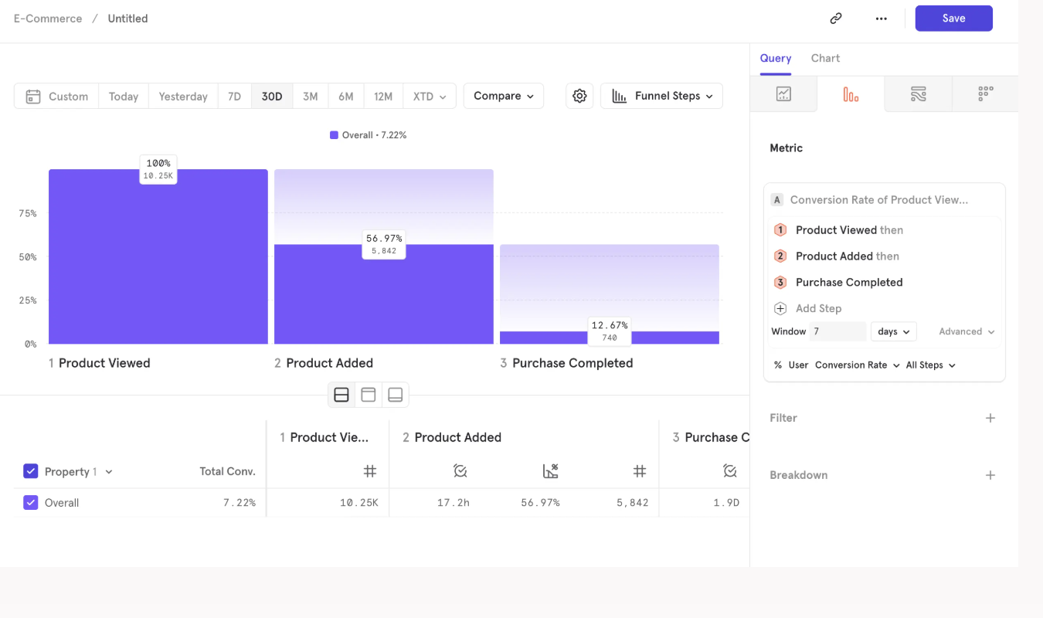Select the chart-only layout toggle
The image size is (1043, 618).
click(368, 394)
